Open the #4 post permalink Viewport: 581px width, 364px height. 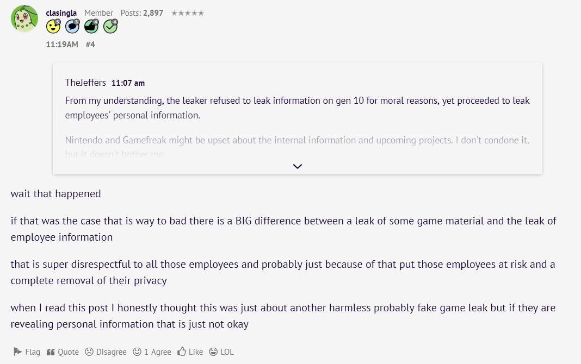pos(90,45)
